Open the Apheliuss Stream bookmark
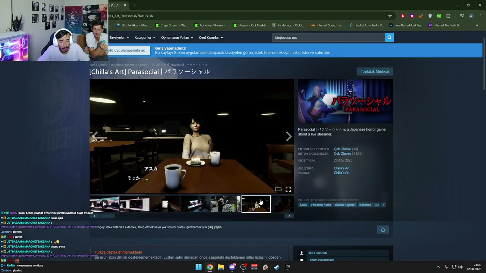The image size is (486, 273). click(x=211, y=25)
